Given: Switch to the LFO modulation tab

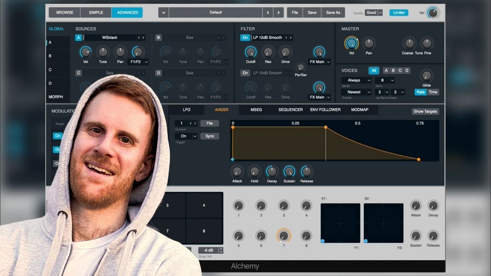Looking at the screenshot, I should click(186, 110).
